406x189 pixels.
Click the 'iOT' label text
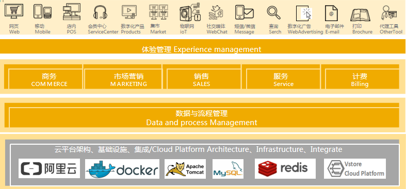[183, 32]
